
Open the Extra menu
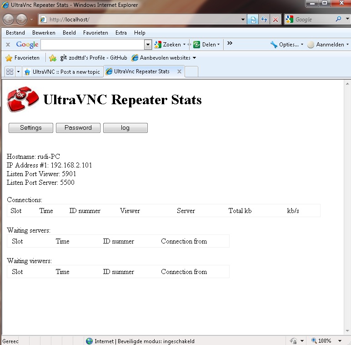pos(121,33)
